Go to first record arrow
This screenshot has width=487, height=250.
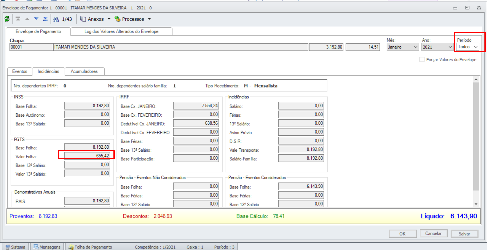pyautogui.click(x=18, y=19)
